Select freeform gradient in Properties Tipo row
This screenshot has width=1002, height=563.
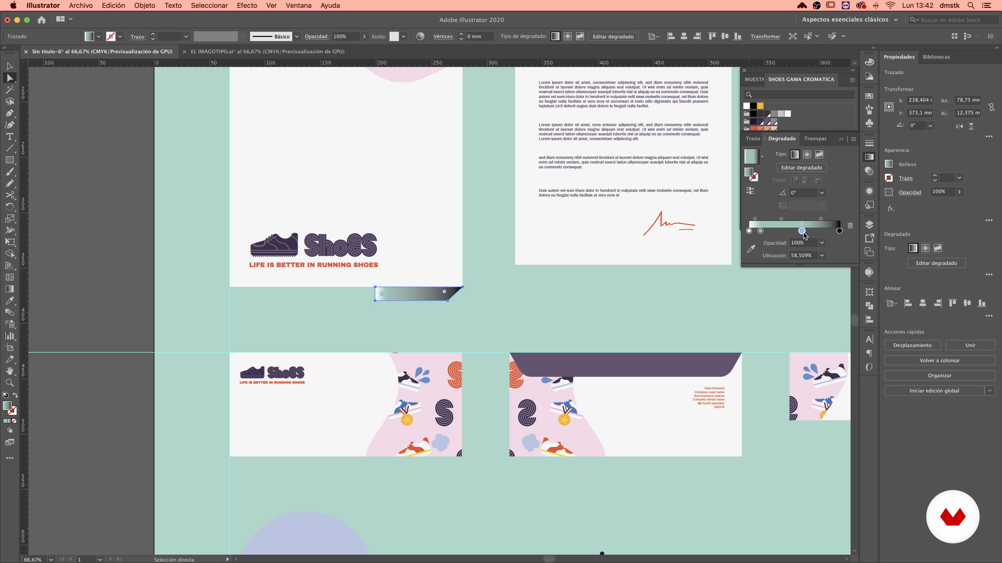point(938,248)
